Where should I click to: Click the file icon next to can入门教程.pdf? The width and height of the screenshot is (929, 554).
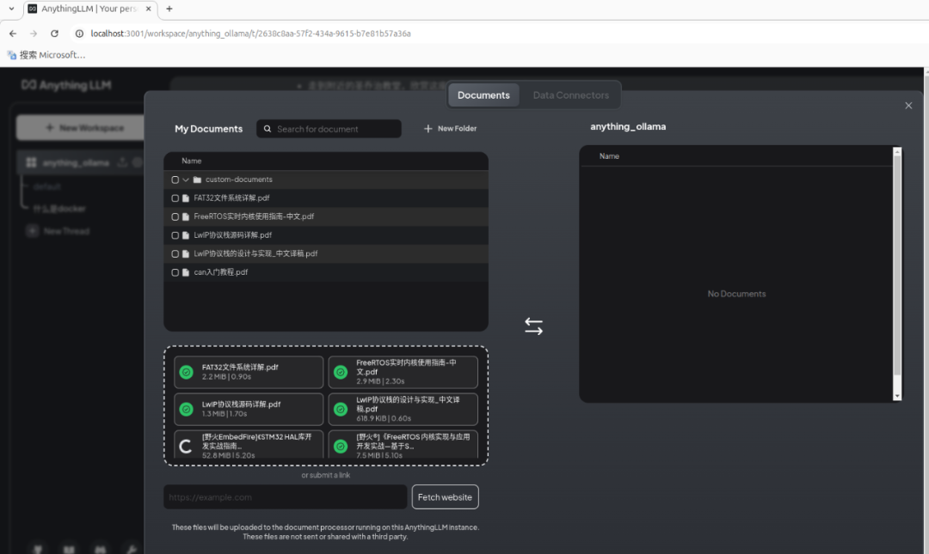coord(187,272)
